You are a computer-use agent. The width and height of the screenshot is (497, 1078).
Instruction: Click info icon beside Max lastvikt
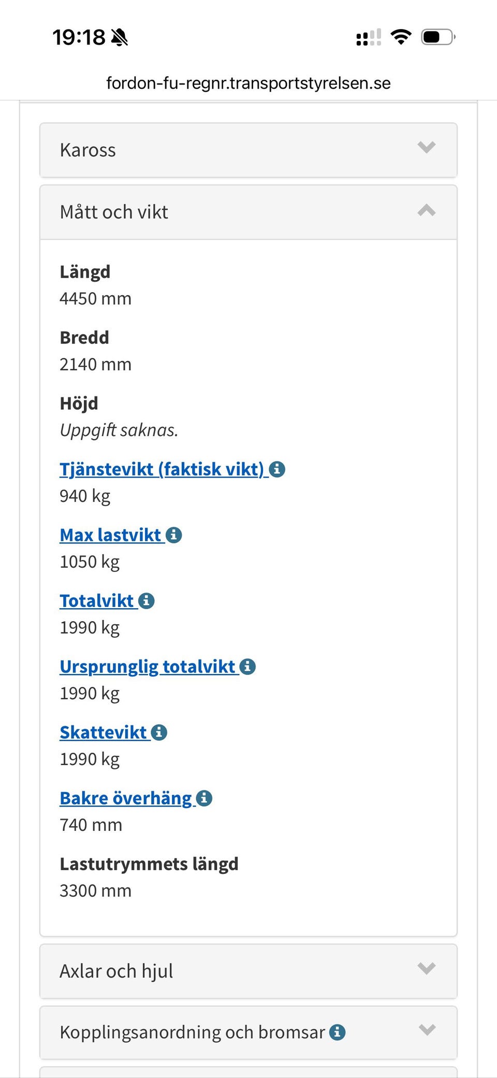pos(174,535)
